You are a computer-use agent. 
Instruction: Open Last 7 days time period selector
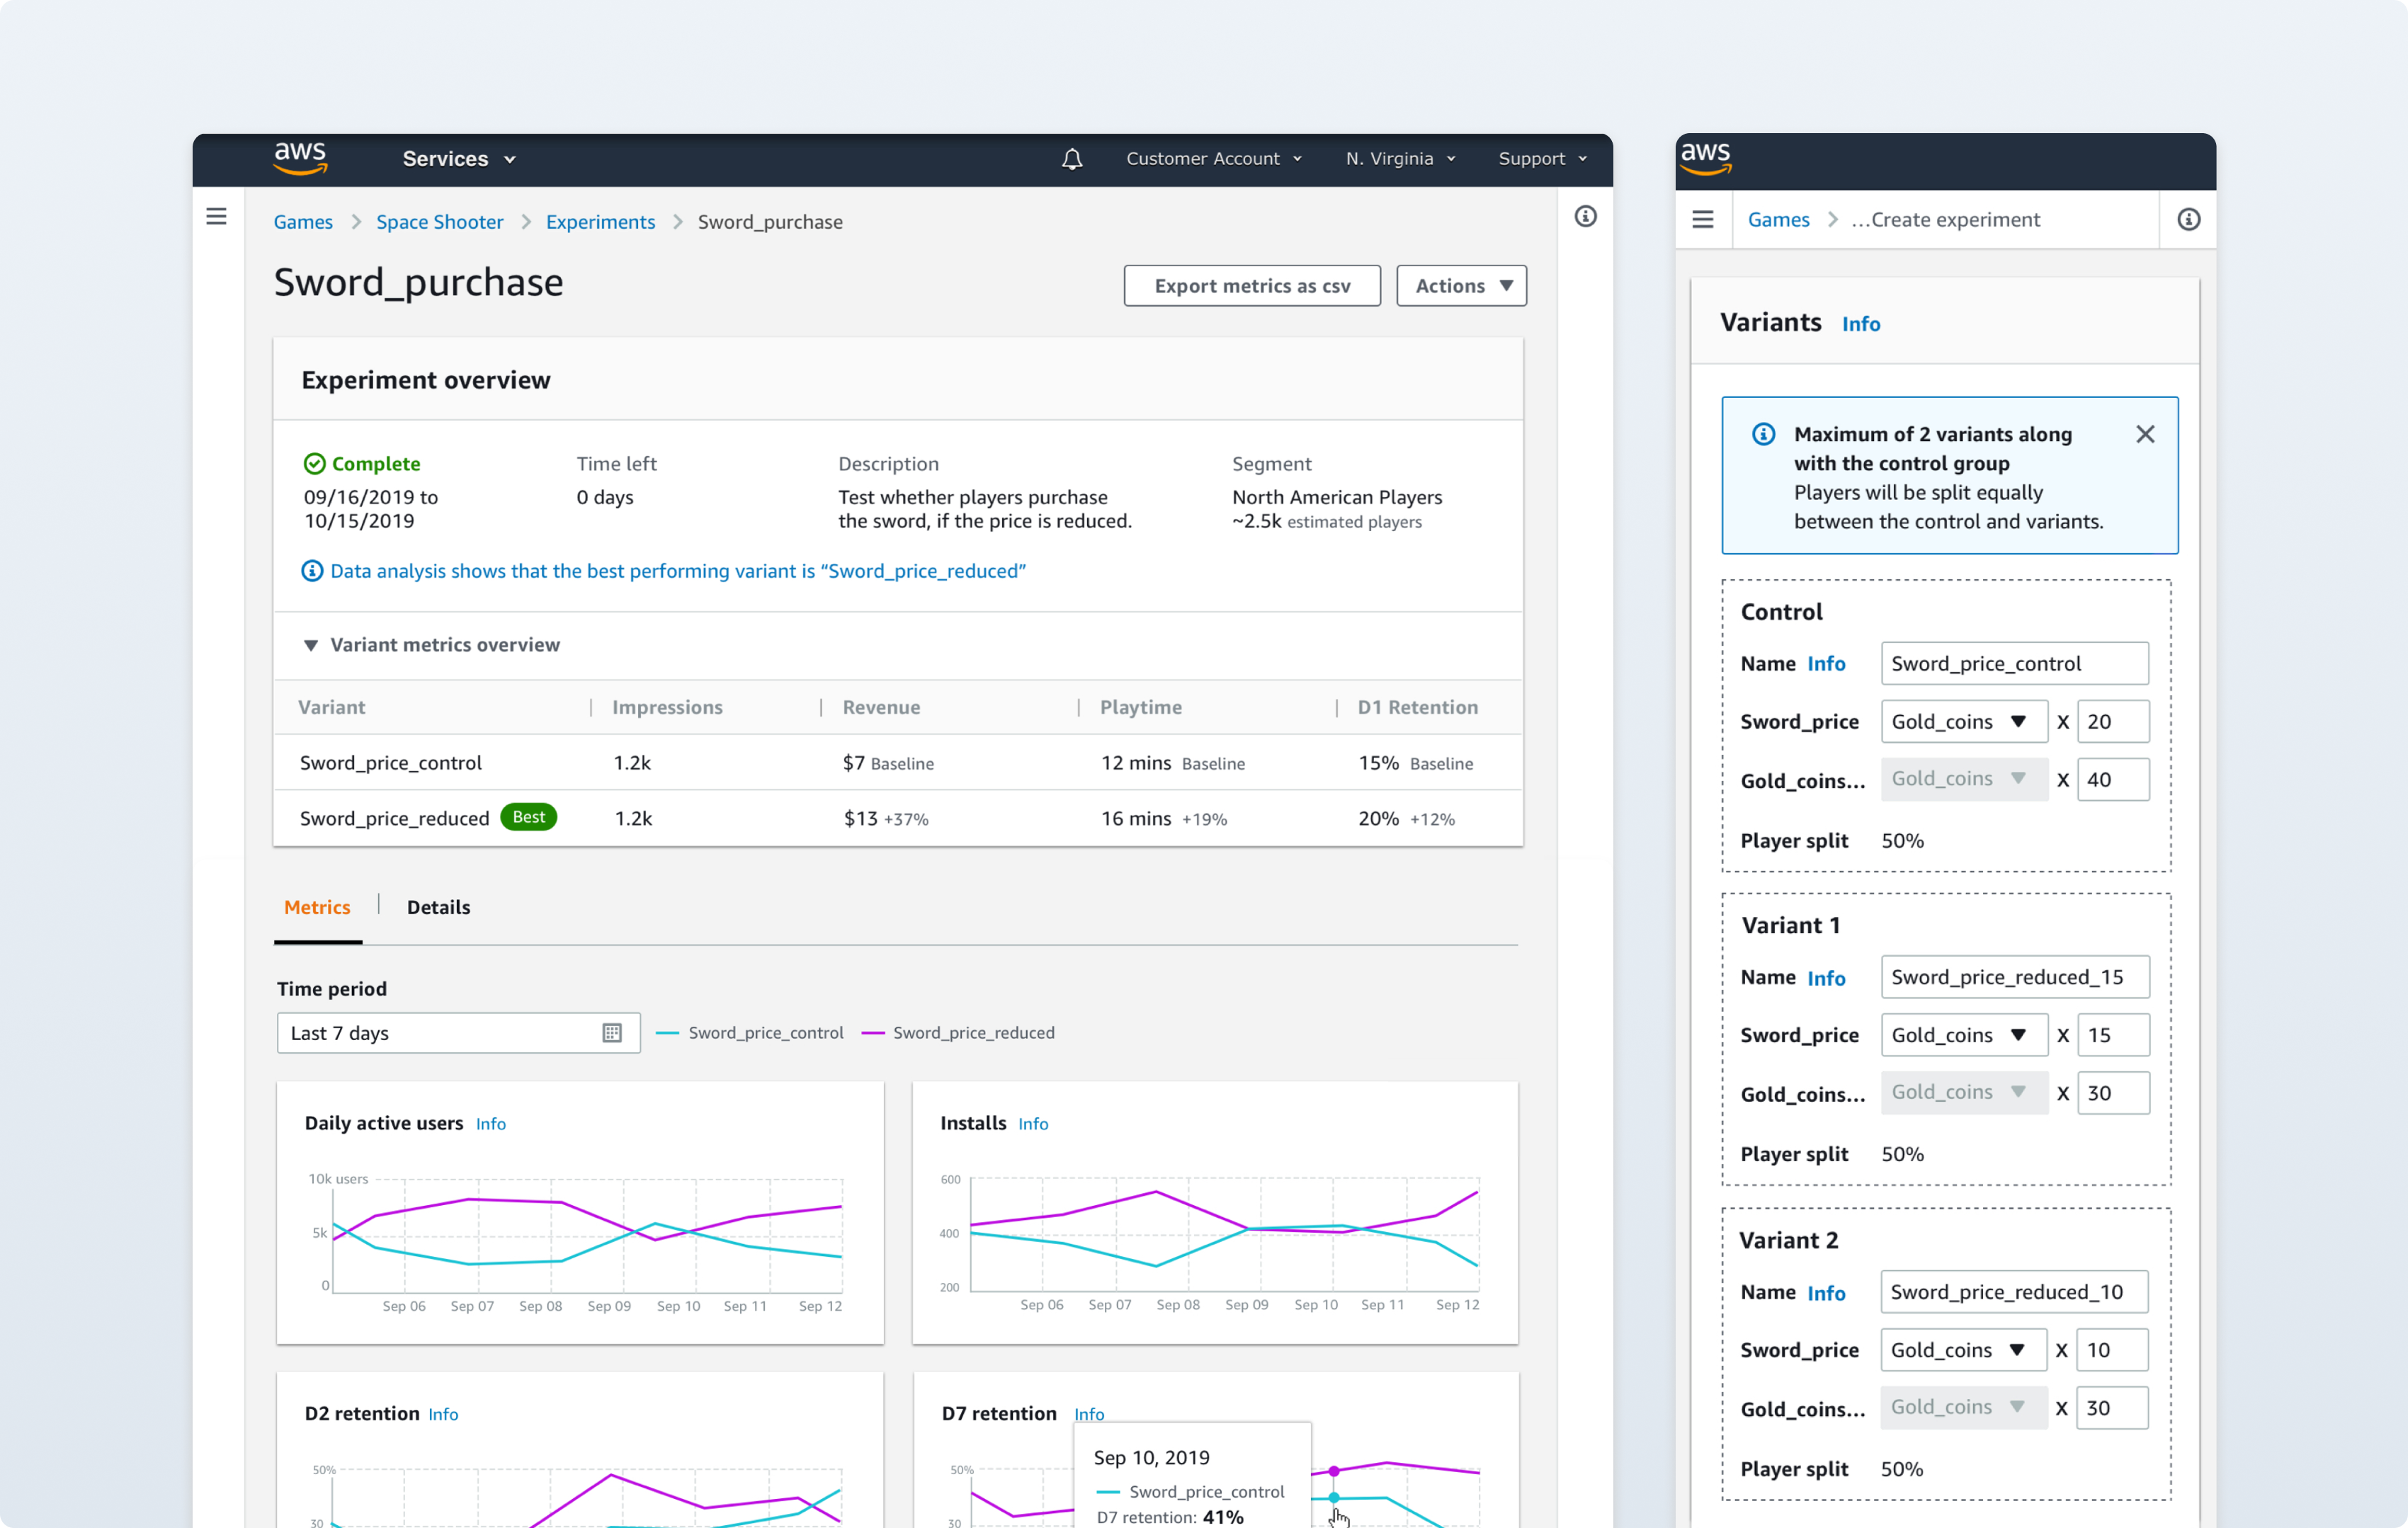tap(458, 1033)
